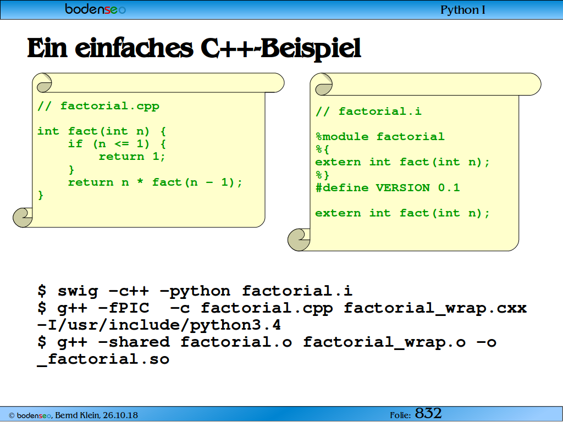Click the last 'extern int fact(int n);' line
Image resolution: width=563 pixels, height=422 pixels.
point(402,213)
